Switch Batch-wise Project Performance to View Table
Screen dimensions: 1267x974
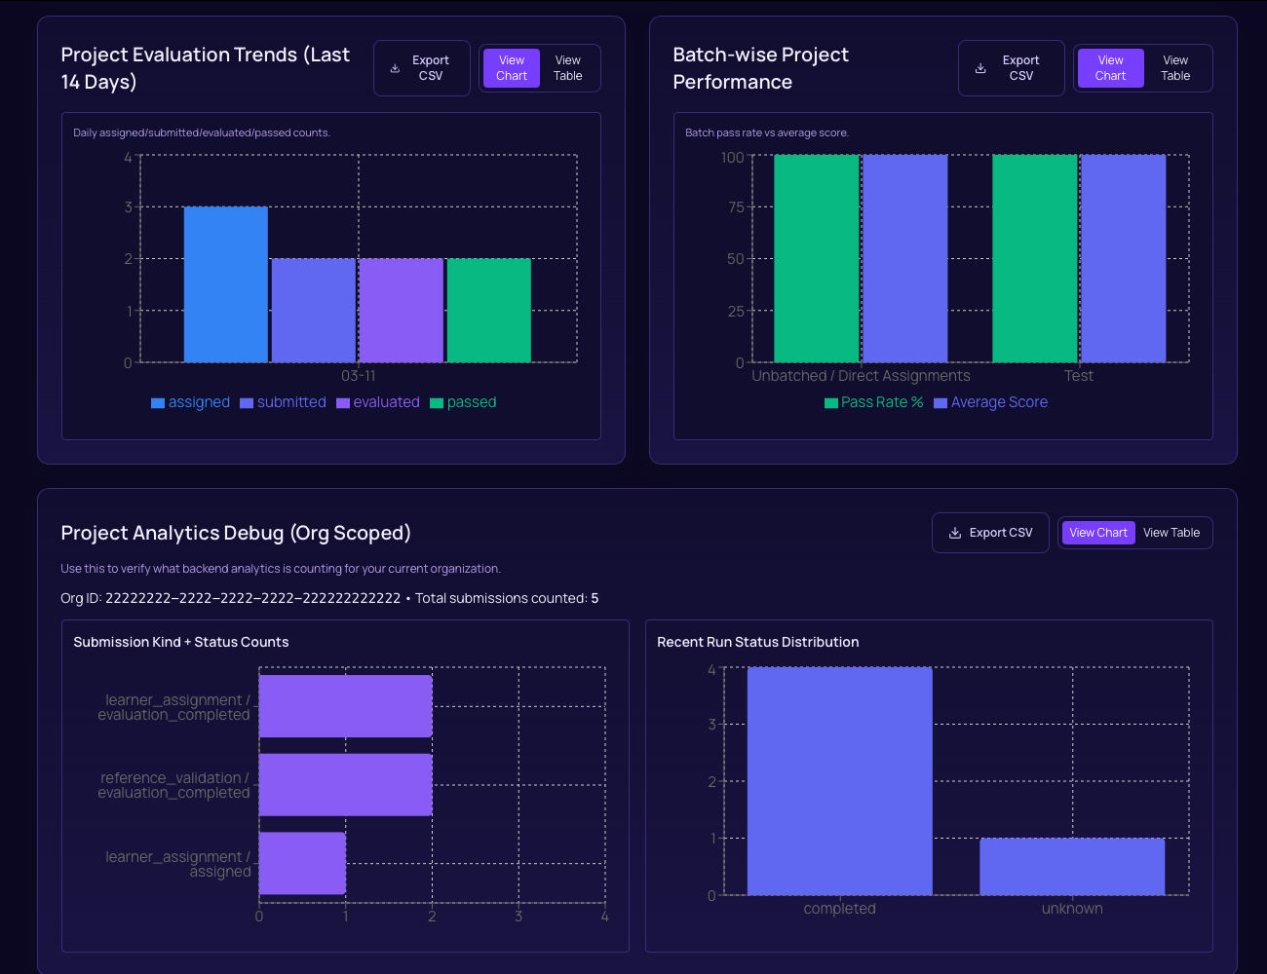1175,67
